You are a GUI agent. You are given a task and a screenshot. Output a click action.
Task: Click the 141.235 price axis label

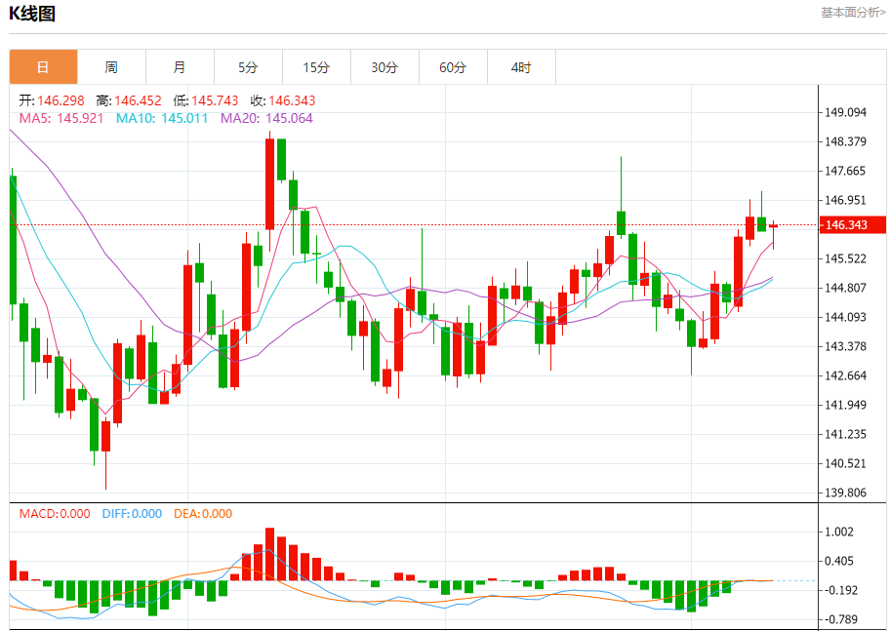click(x=845, y=434)
